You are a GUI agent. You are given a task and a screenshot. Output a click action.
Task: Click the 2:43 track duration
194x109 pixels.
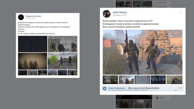pos(180,88)
